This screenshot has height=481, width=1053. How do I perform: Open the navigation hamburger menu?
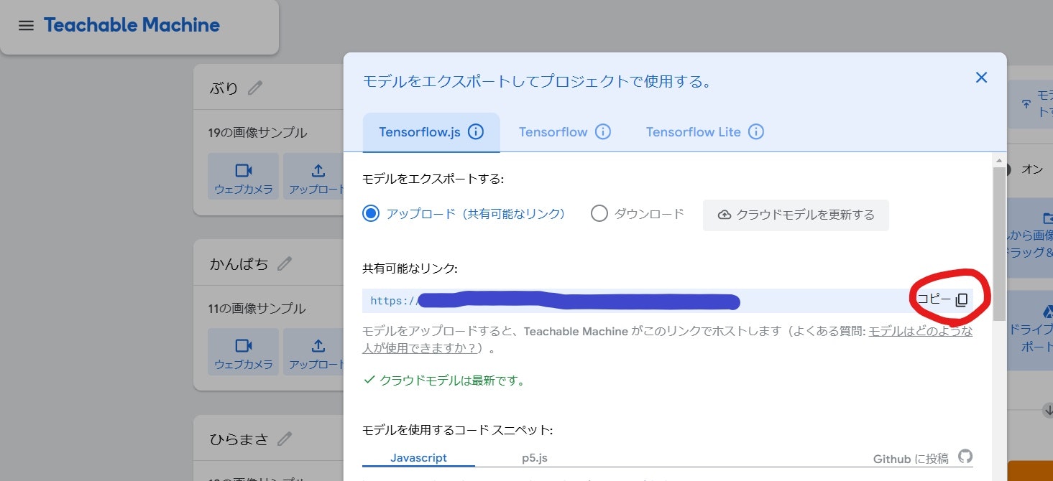click(x=26, y=25)
